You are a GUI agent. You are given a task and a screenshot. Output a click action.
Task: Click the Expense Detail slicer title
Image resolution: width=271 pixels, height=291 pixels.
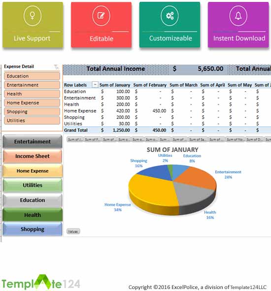coord(19,67)
